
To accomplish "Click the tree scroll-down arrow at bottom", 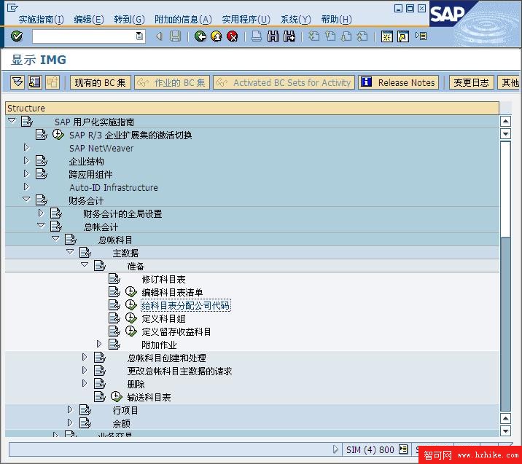I will click(x=505, y=431).
